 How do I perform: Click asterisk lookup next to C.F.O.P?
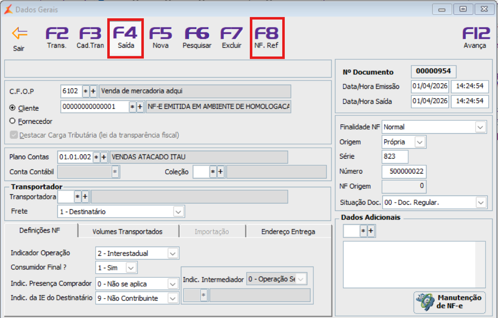point(86,91)
